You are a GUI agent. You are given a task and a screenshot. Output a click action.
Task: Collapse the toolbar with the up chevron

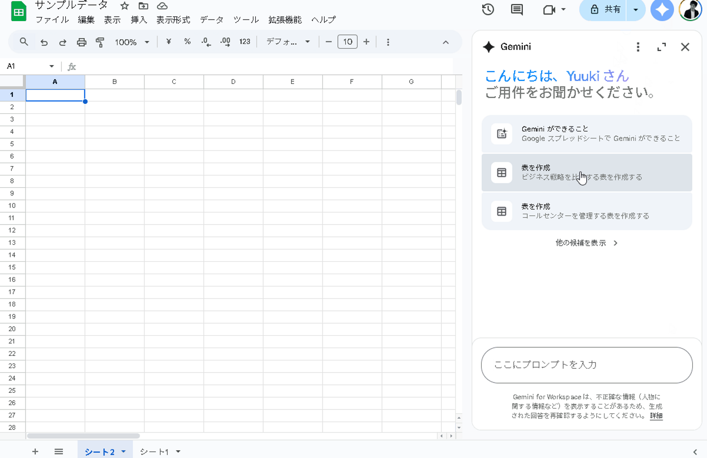[445, 42]
